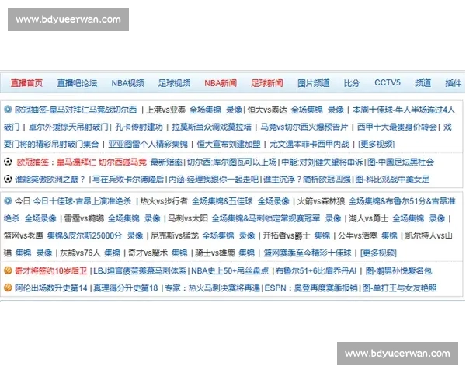Click [更多视频] in the NBA video section
This screenshot has width=466, height=373.
pos(378,253)
